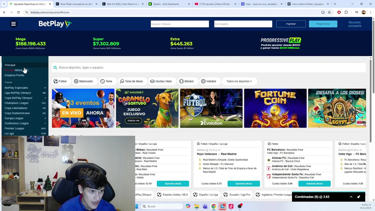Screen dimensions: 375x211
Task: Click the Windows taskbar Buscar search box
Action: point(162,206)
